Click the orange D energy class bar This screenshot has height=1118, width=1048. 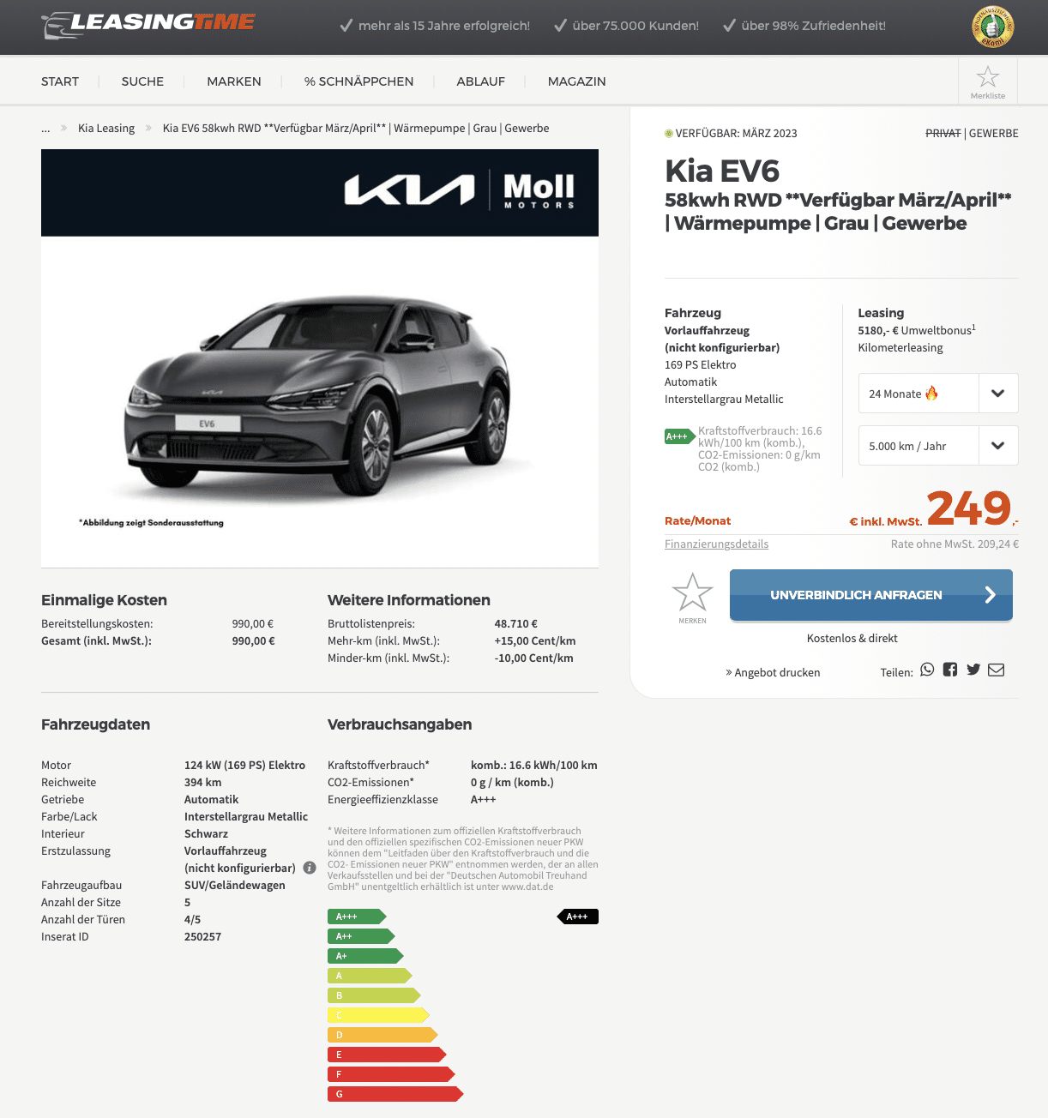coord(382,1035)
